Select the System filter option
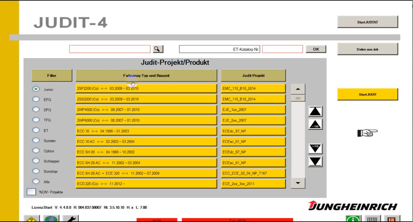 pyautogui.click(x=36, y=141)
